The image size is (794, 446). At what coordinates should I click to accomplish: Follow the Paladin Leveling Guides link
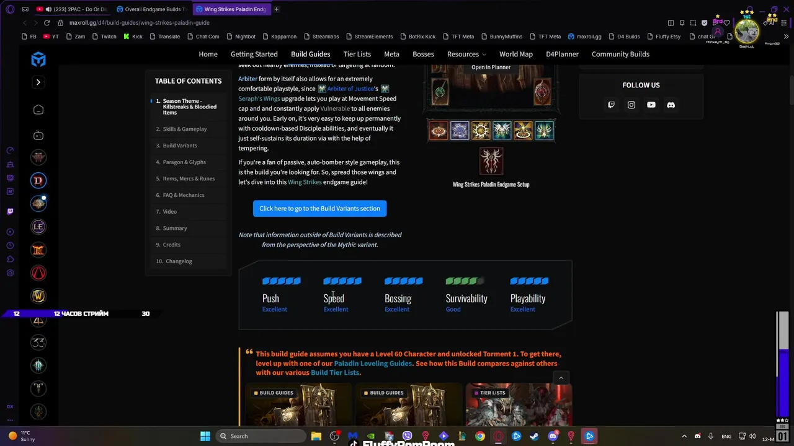(x=373, y=364)
